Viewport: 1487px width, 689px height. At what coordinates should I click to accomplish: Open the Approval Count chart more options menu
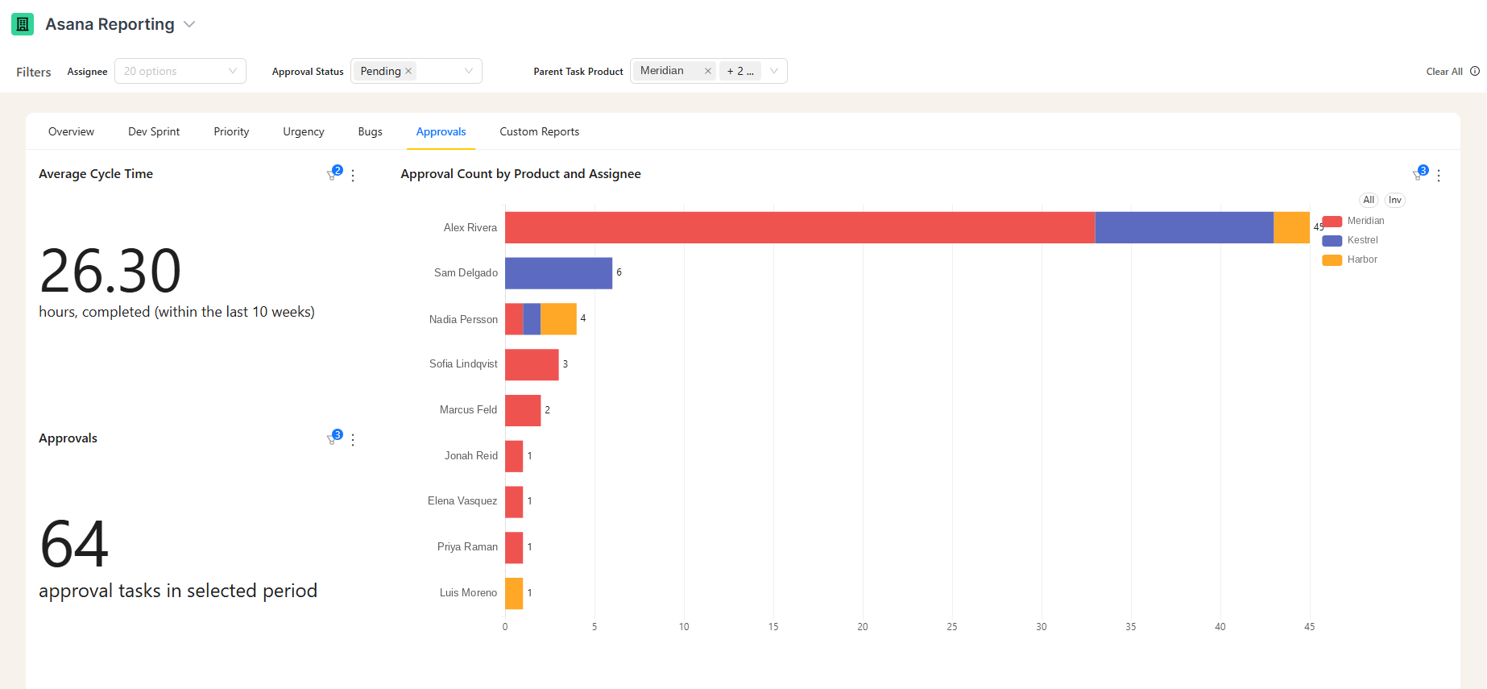(x=1439, y=175)
